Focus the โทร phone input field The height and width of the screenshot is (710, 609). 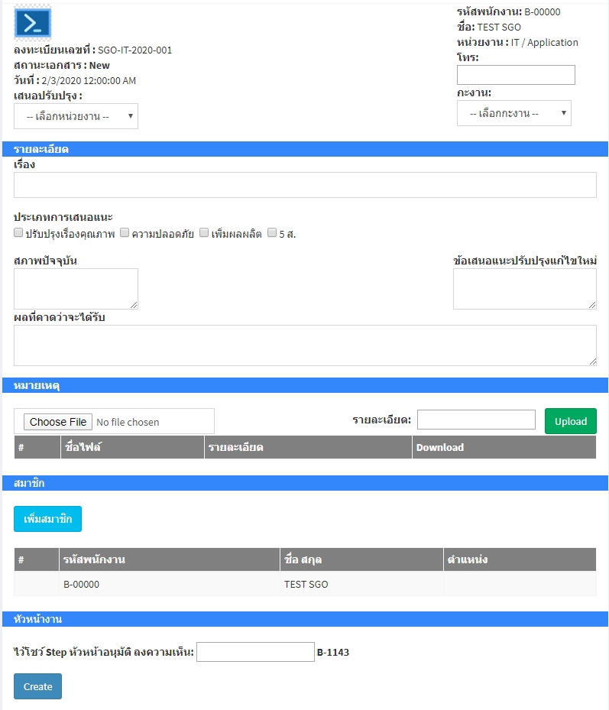click(x=516, y=75)
